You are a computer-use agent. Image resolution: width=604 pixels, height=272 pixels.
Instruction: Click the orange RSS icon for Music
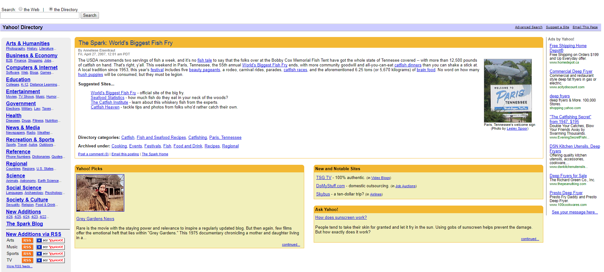click(27, 247)
